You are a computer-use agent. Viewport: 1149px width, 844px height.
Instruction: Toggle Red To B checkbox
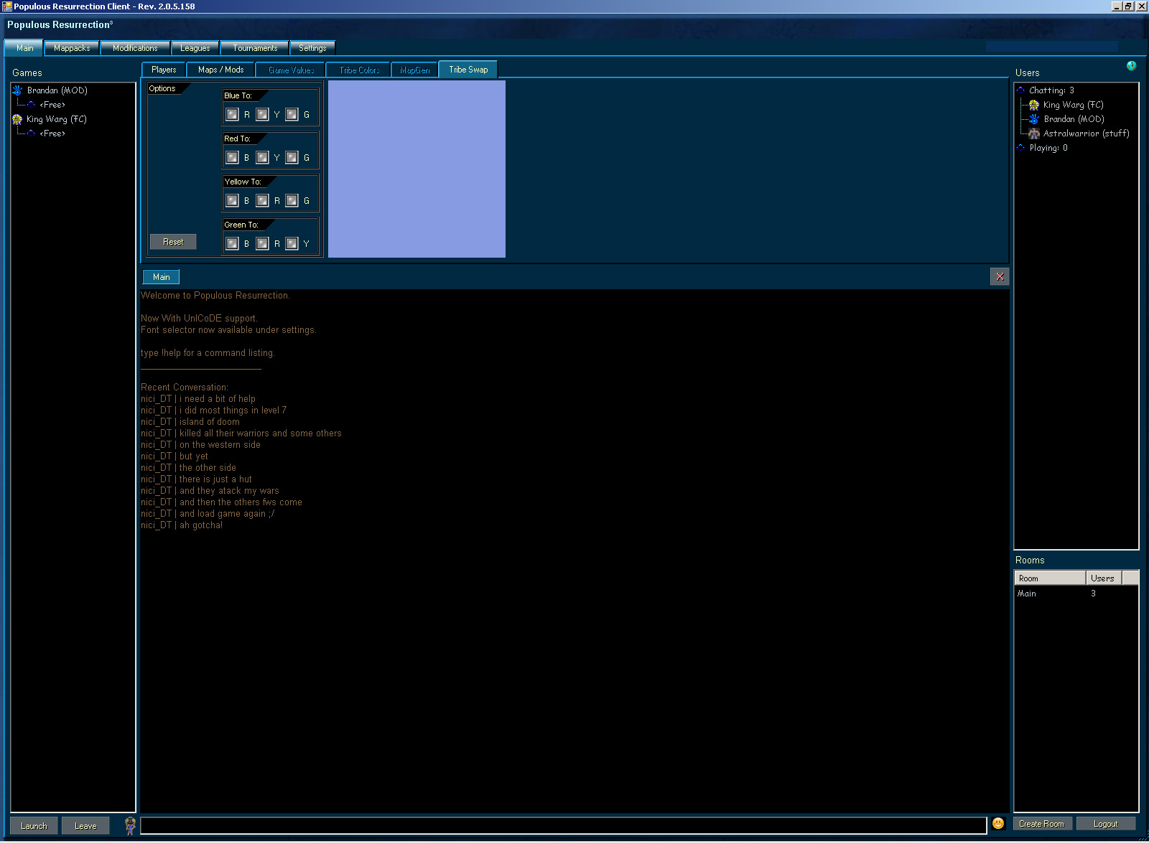233,157
